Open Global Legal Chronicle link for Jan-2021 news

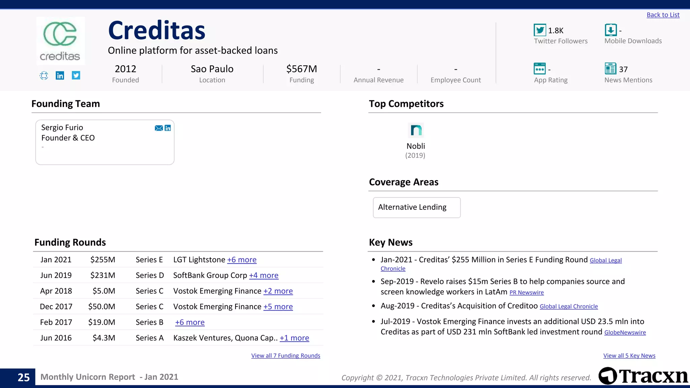[x=606, y=260]
